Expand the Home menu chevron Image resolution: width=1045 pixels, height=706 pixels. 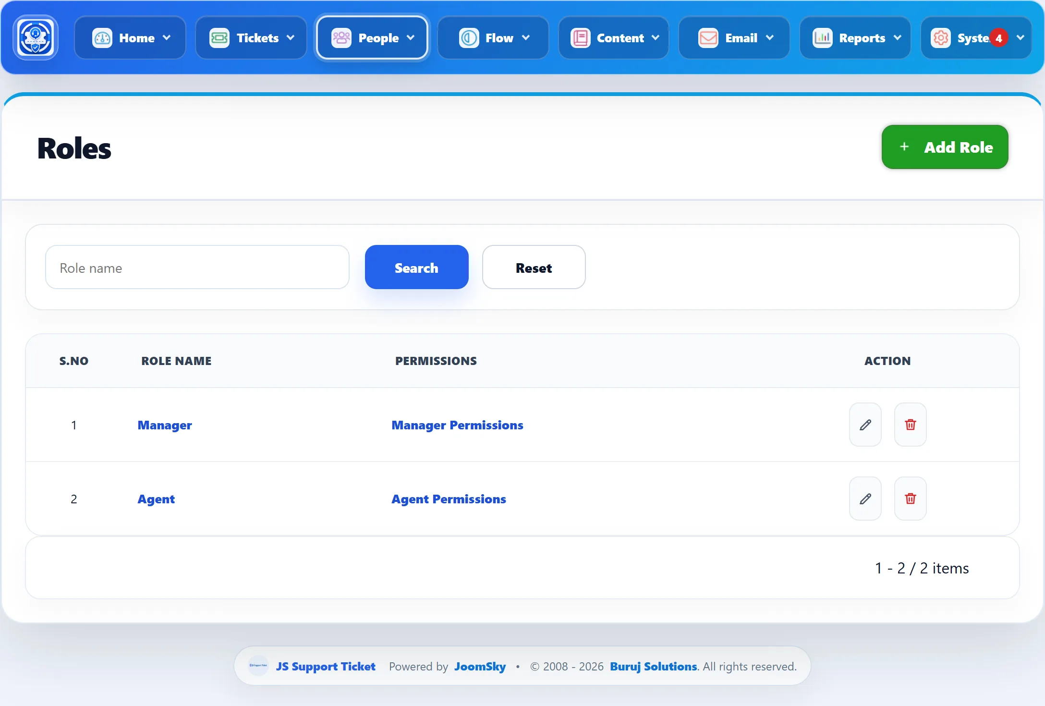pyautogui.click(x=167, y=37)
